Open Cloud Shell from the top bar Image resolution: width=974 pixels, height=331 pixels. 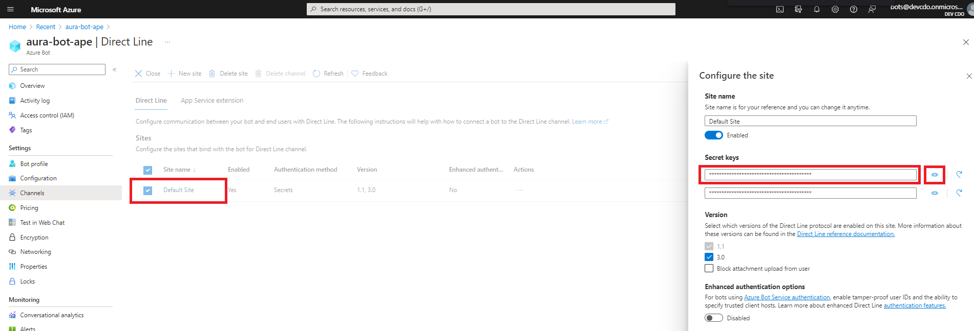point(780,9)
